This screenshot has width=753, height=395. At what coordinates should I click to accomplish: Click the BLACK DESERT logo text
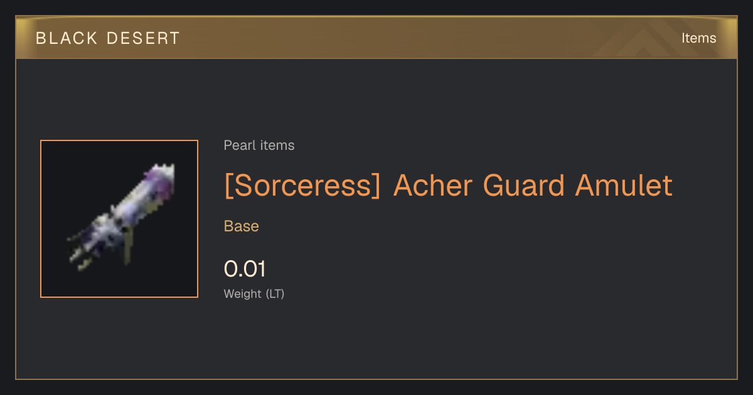point(108,38)
